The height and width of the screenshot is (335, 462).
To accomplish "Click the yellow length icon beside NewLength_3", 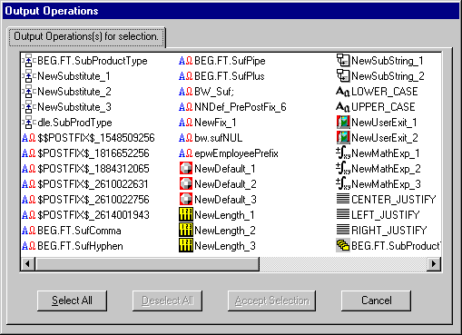I will point(186,246).
